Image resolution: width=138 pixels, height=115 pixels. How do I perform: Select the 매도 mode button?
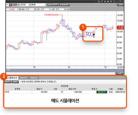pyautogui.click(x=15, y=82)
